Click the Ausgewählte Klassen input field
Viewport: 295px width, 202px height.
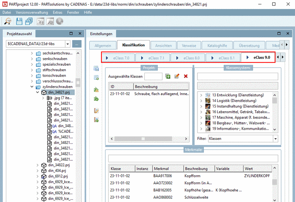(x=153, y=77)
